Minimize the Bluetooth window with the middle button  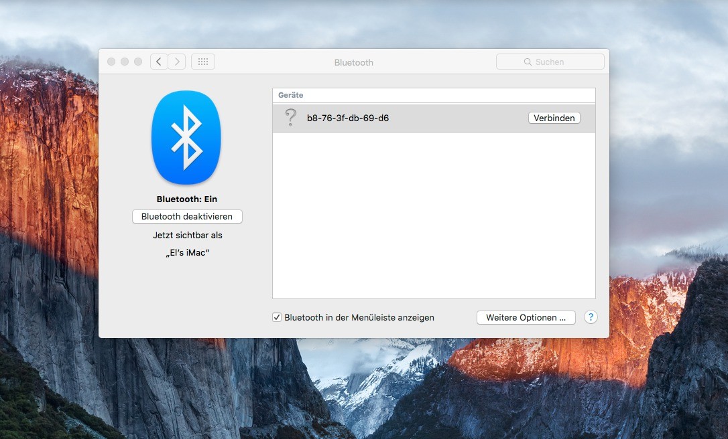125,62
